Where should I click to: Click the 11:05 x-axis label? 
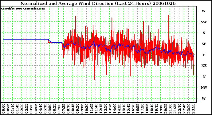(91, 109)
